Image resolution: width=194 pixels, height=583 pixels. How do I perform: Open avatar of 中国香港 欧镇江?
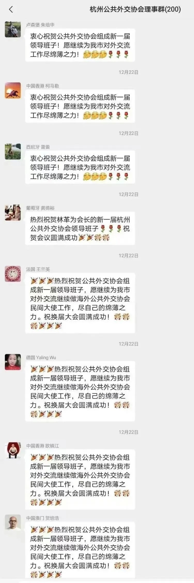(x=13, y=450)
